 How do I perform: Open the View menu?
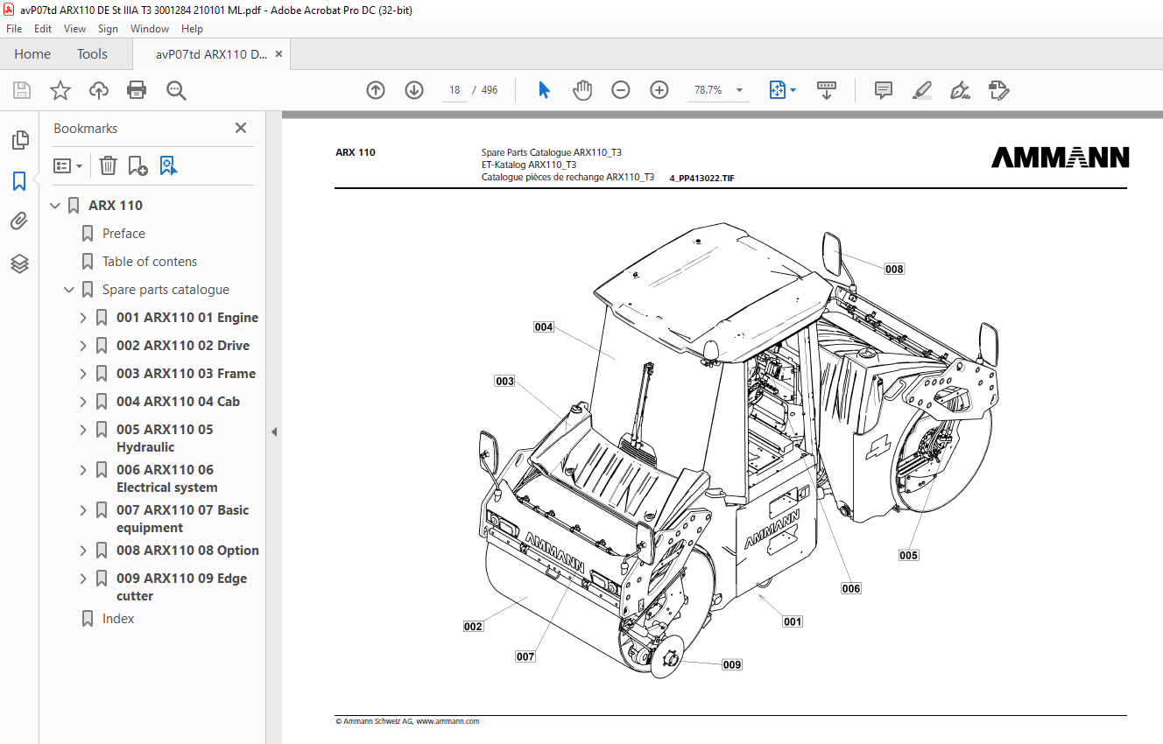pyautogui.click(x=74, y=29)
